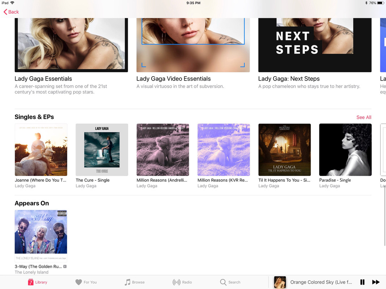Tap 3-Way (The Golden Ru... title text
Screen dimensions: 386x289
pos(38,266)
